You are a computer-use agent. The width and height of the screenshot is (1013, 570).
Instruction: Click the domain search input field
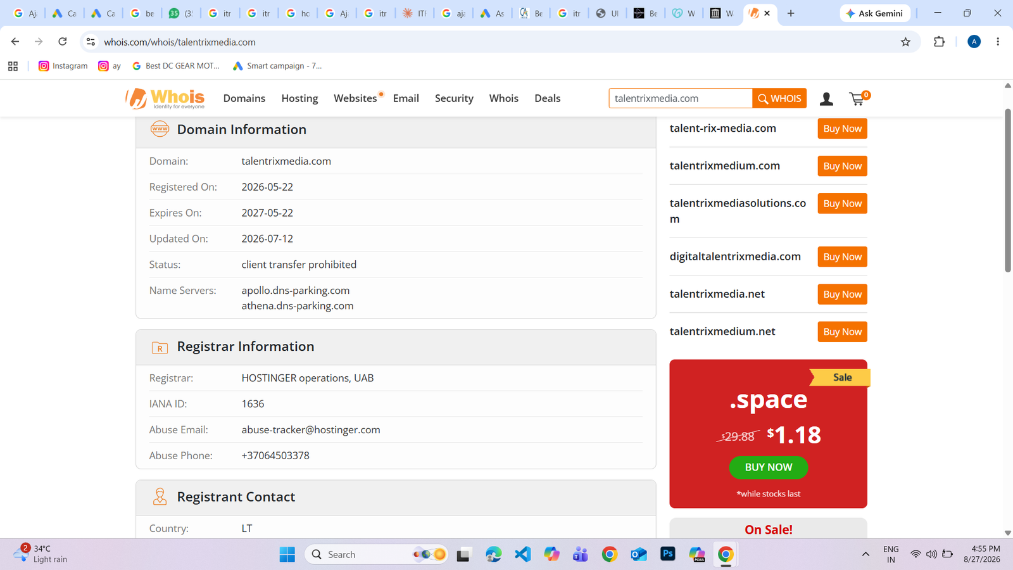tap(681, 98)
